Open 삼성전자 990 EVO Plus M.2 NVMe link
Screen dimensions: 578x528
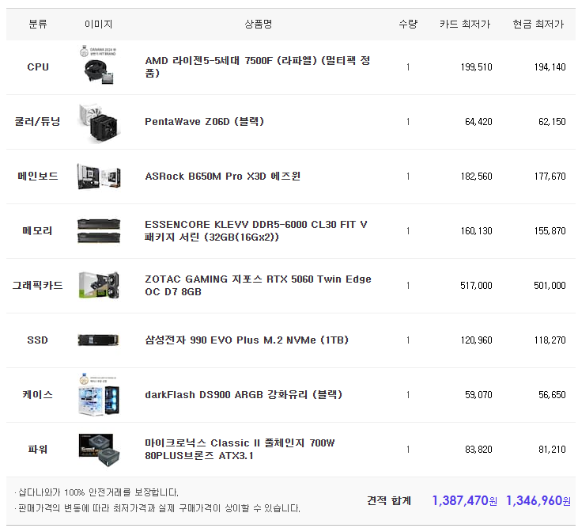tap(247, 340)
